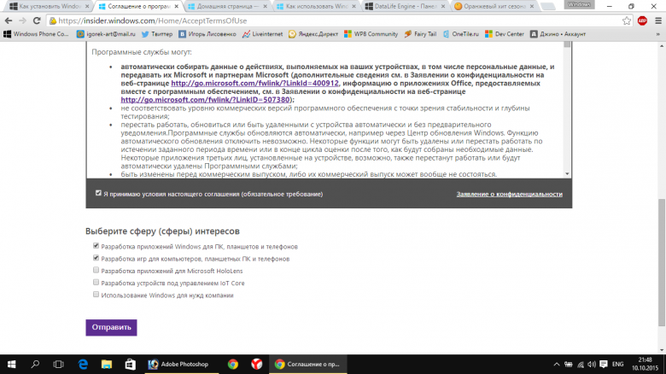Open the Adblock Plus extension icon
666x374 pixels.
point(642,20)
